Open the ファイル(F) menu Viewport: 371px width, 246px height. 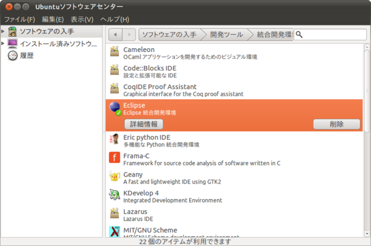20,19
